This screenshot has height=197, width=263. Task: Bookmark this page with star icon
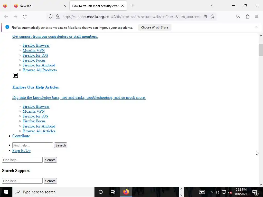pos(212,16)
